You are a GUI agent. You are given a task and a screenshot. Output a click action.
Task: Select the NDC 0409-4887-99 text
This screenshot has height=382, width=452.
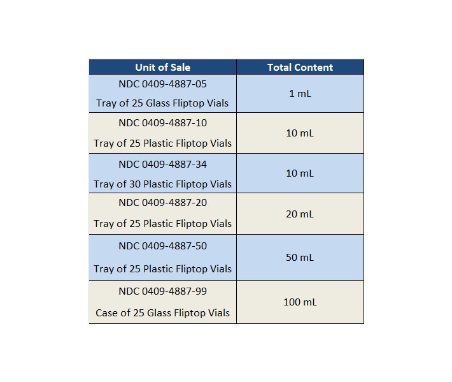(162, 291)
